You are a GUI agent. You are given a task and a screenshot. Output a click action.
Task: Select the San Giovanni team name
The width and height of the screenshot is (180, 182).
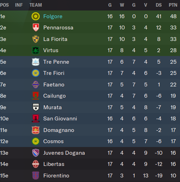pos(60,119)
